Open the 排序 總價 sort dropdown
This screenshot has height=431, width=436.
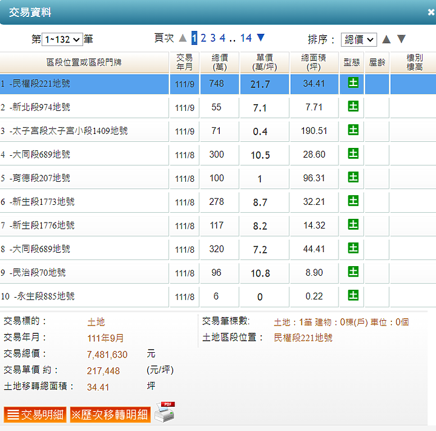[x=359, y=39]
